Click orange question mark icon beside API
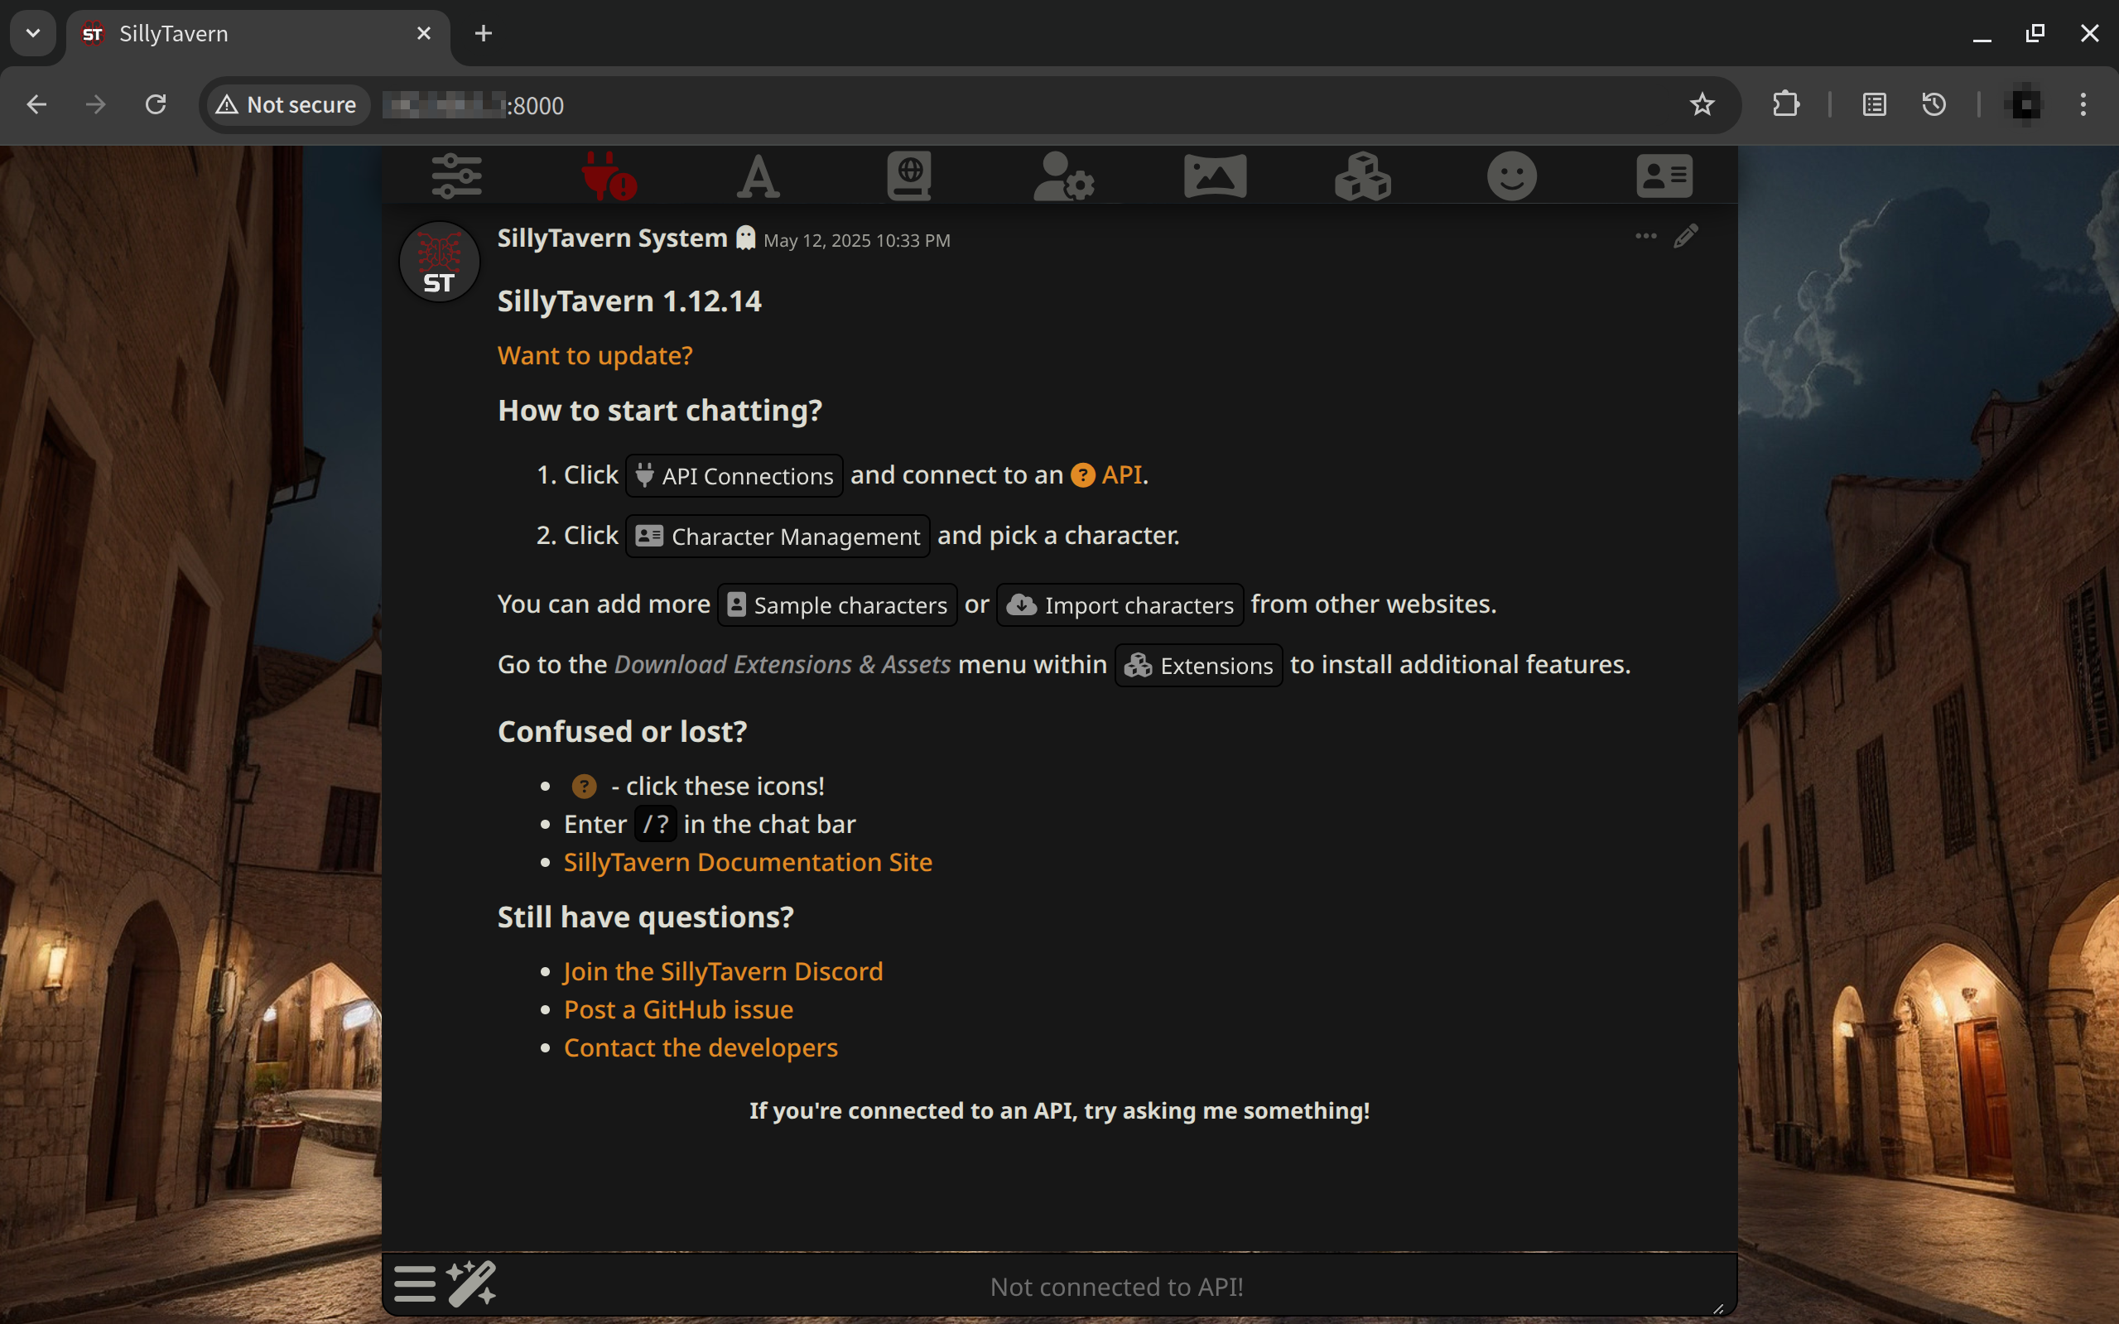The height and width of the screenshot is (1324, 2119). (x=1083, y=474)
